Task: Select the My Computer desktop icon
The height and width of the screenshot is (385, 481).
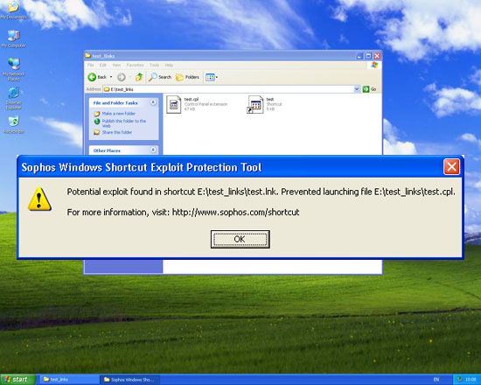Action: 13,39
